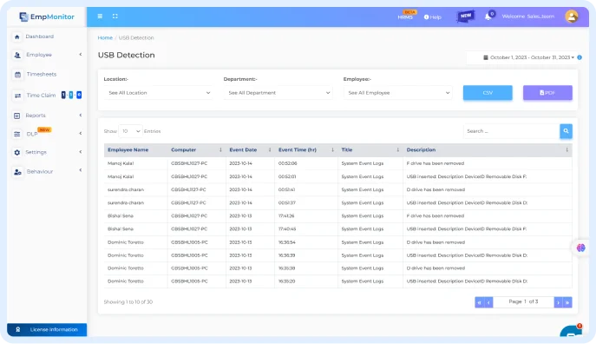This screenshot has width=596, height=344.
Task: Export table as CSV
Action: pyautogui.click(x=488, y=93)
